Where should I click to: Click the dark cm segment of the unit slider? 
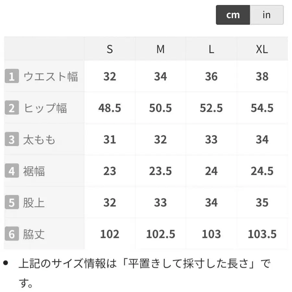pos(233,15)
